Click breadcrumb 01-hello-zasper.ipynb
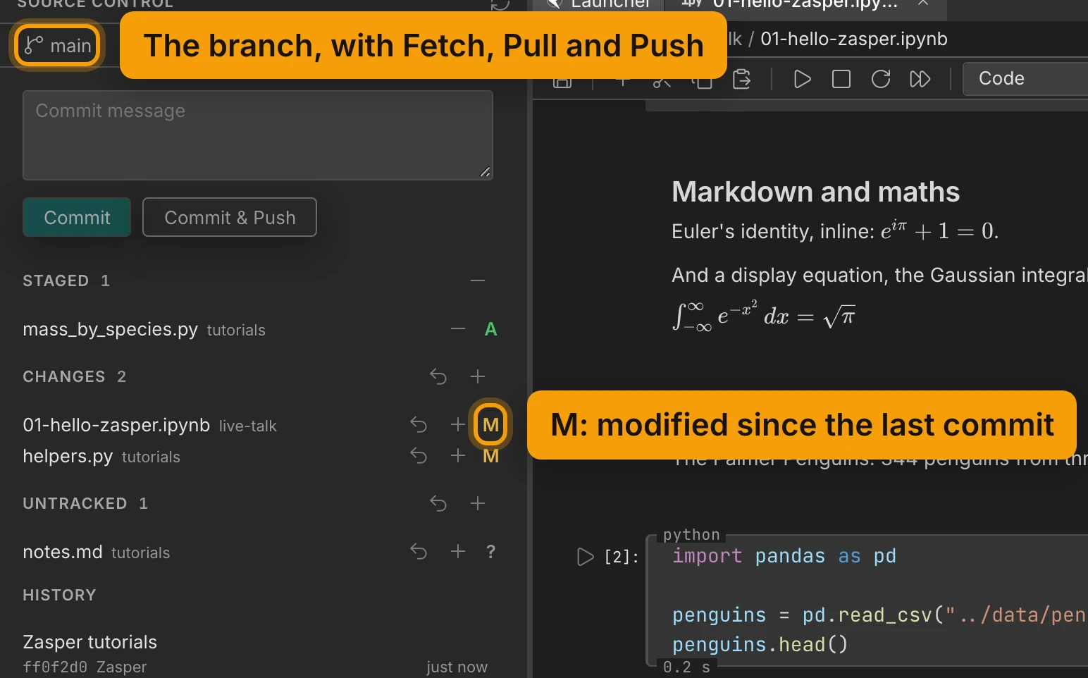The image size is (1088, 678). 854,39
